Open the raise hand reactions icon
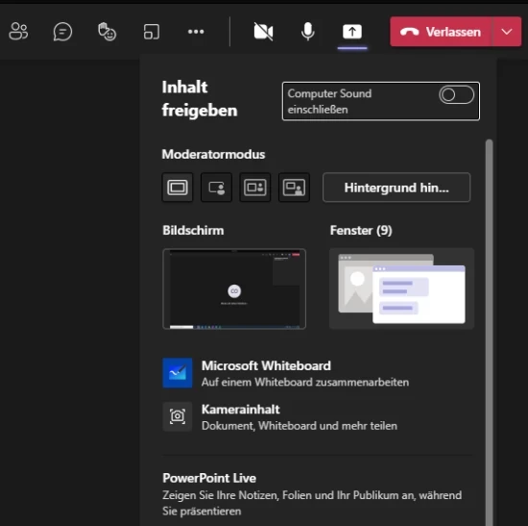The height and width of the screenshot is (526, 528). pyautogui.click(x=108, y=32)
